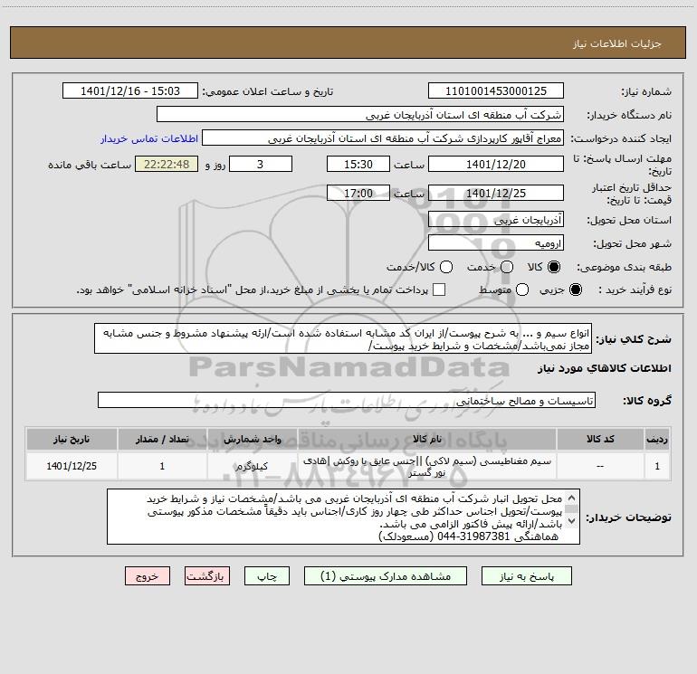Click the announcement date field 1401/12/16 - 15:03
This screenshot has width=697, height=674.
[130, 91]
